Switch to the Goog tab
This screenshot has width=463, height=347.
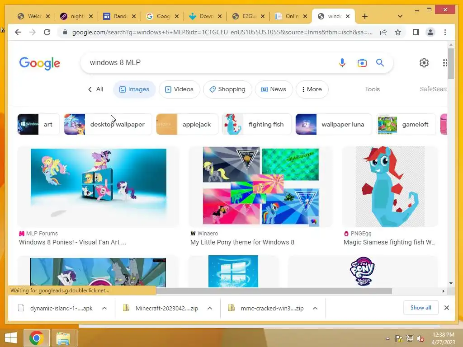point(159,16)
